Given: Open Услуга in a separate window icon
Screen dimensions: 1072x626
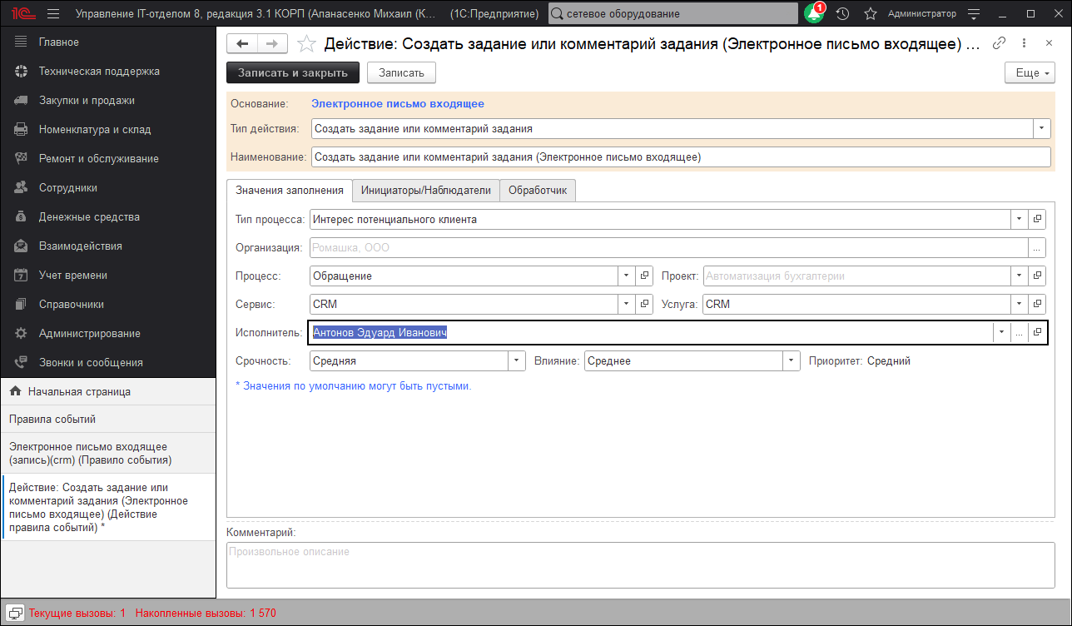Looking at the screenshot, I should 1037,304.
